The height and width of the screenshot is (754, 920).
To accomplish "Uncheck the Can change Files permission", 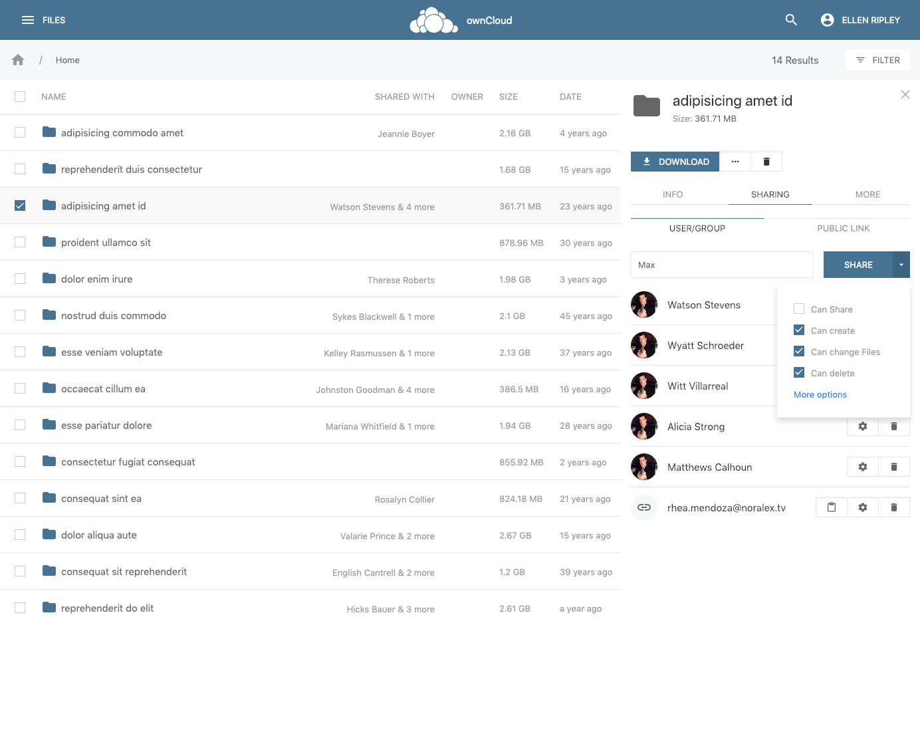I will click(799, 351).
